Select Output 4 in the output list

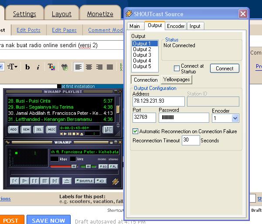145,61
